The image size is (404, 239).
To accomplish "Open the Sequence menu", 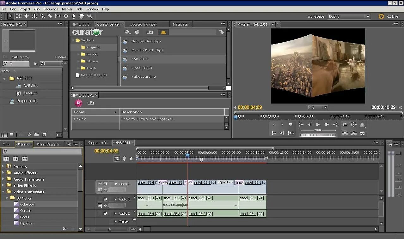I will click(x=51, y=9).
